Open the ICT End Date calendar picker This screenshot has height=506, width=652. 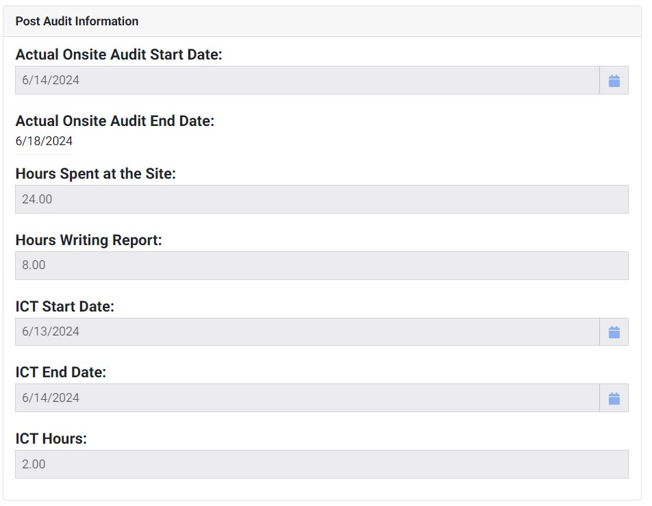coord(614,399)
